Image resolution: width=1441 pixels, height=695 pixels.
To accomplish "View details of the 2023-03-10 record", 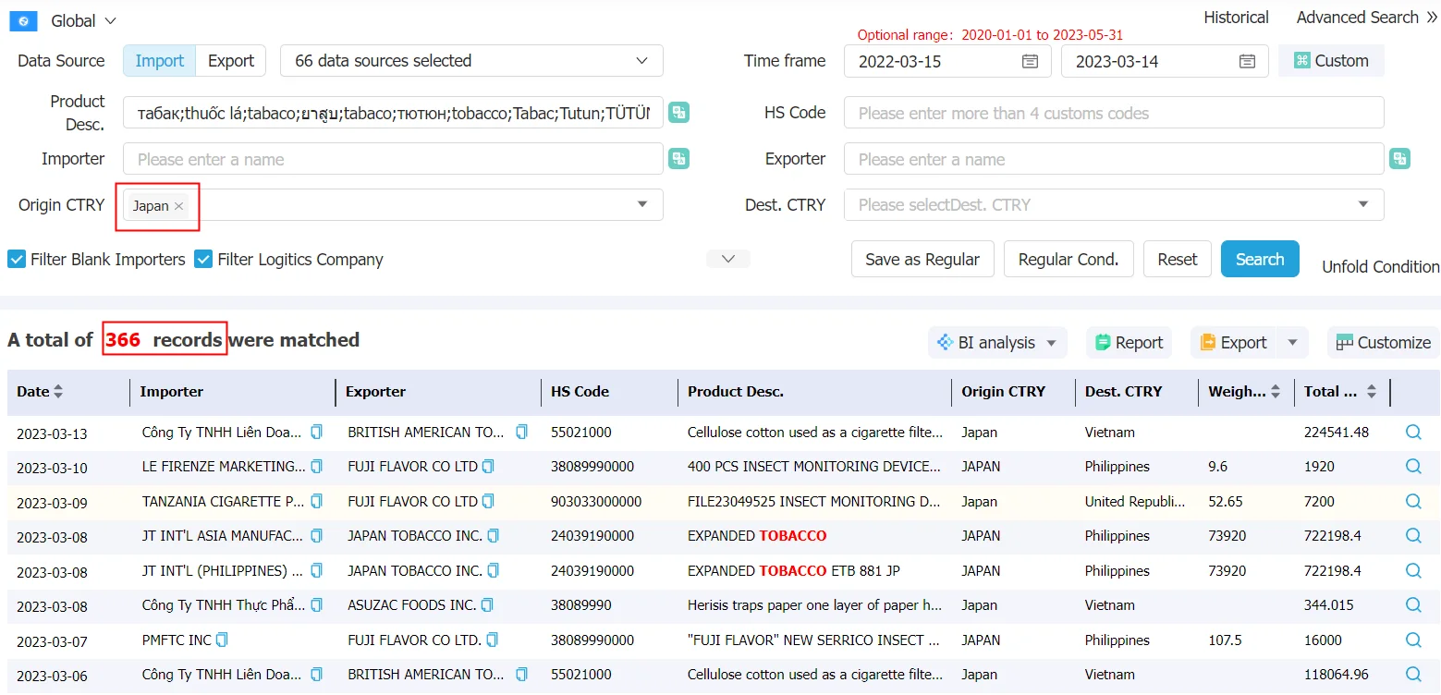I will tap(1413, 467).
